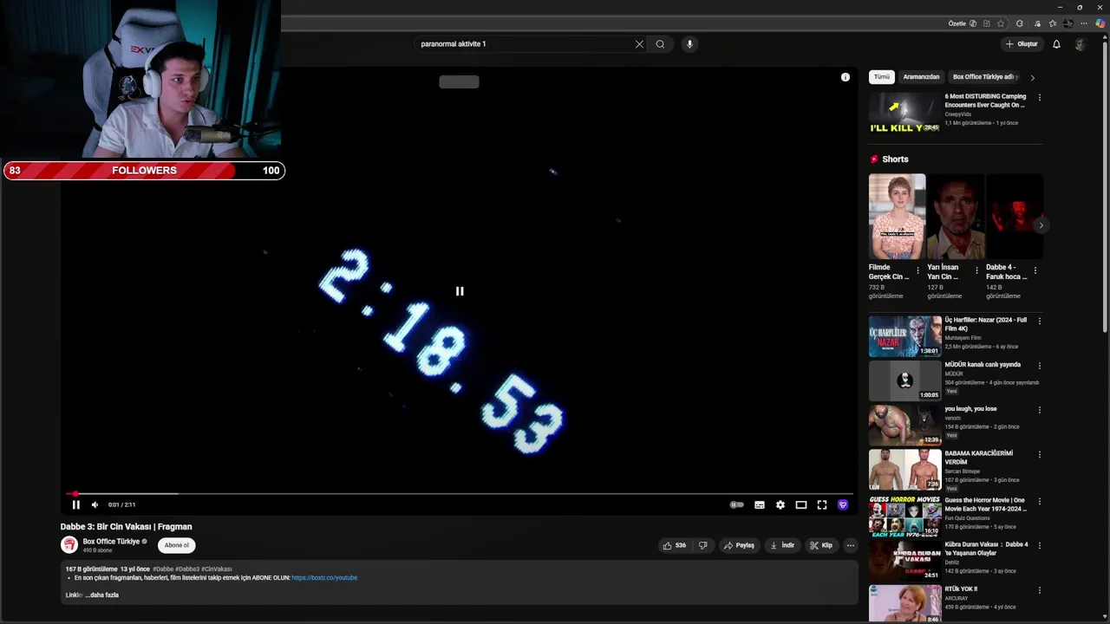Viewport: 1110px width, 624px height.
Task: Select the Box Office Türkiye filter chip
Action: click(x=984, y=77)
